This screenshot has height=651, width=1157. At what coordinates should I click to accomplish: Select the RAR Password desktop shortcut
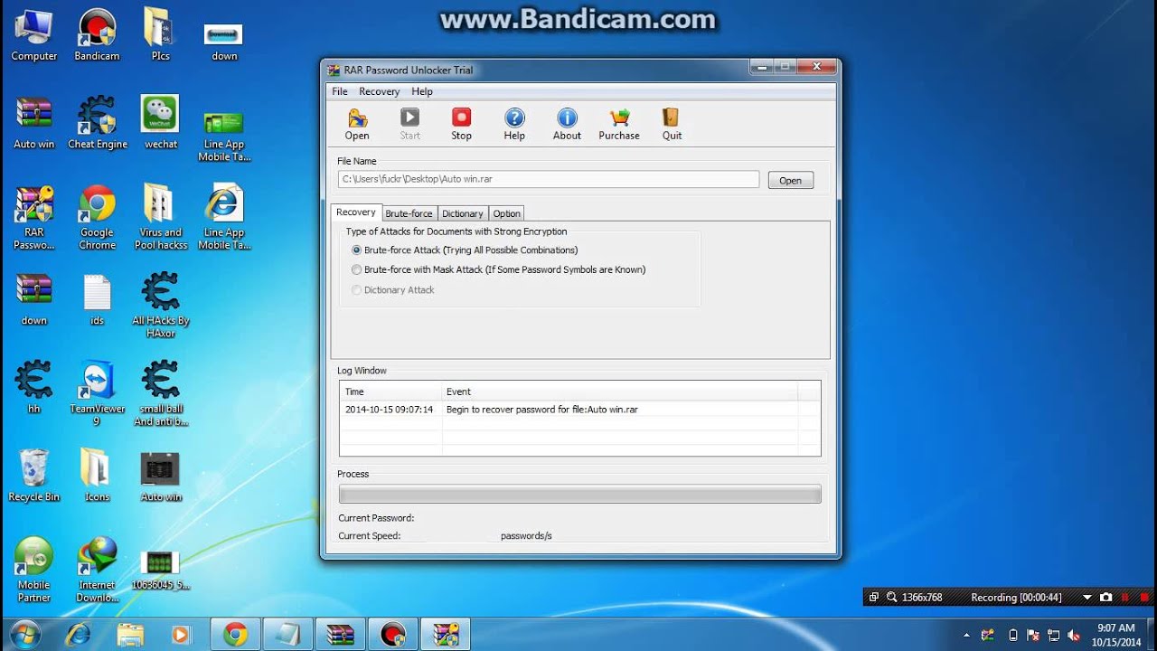click(x=34, y=218)
